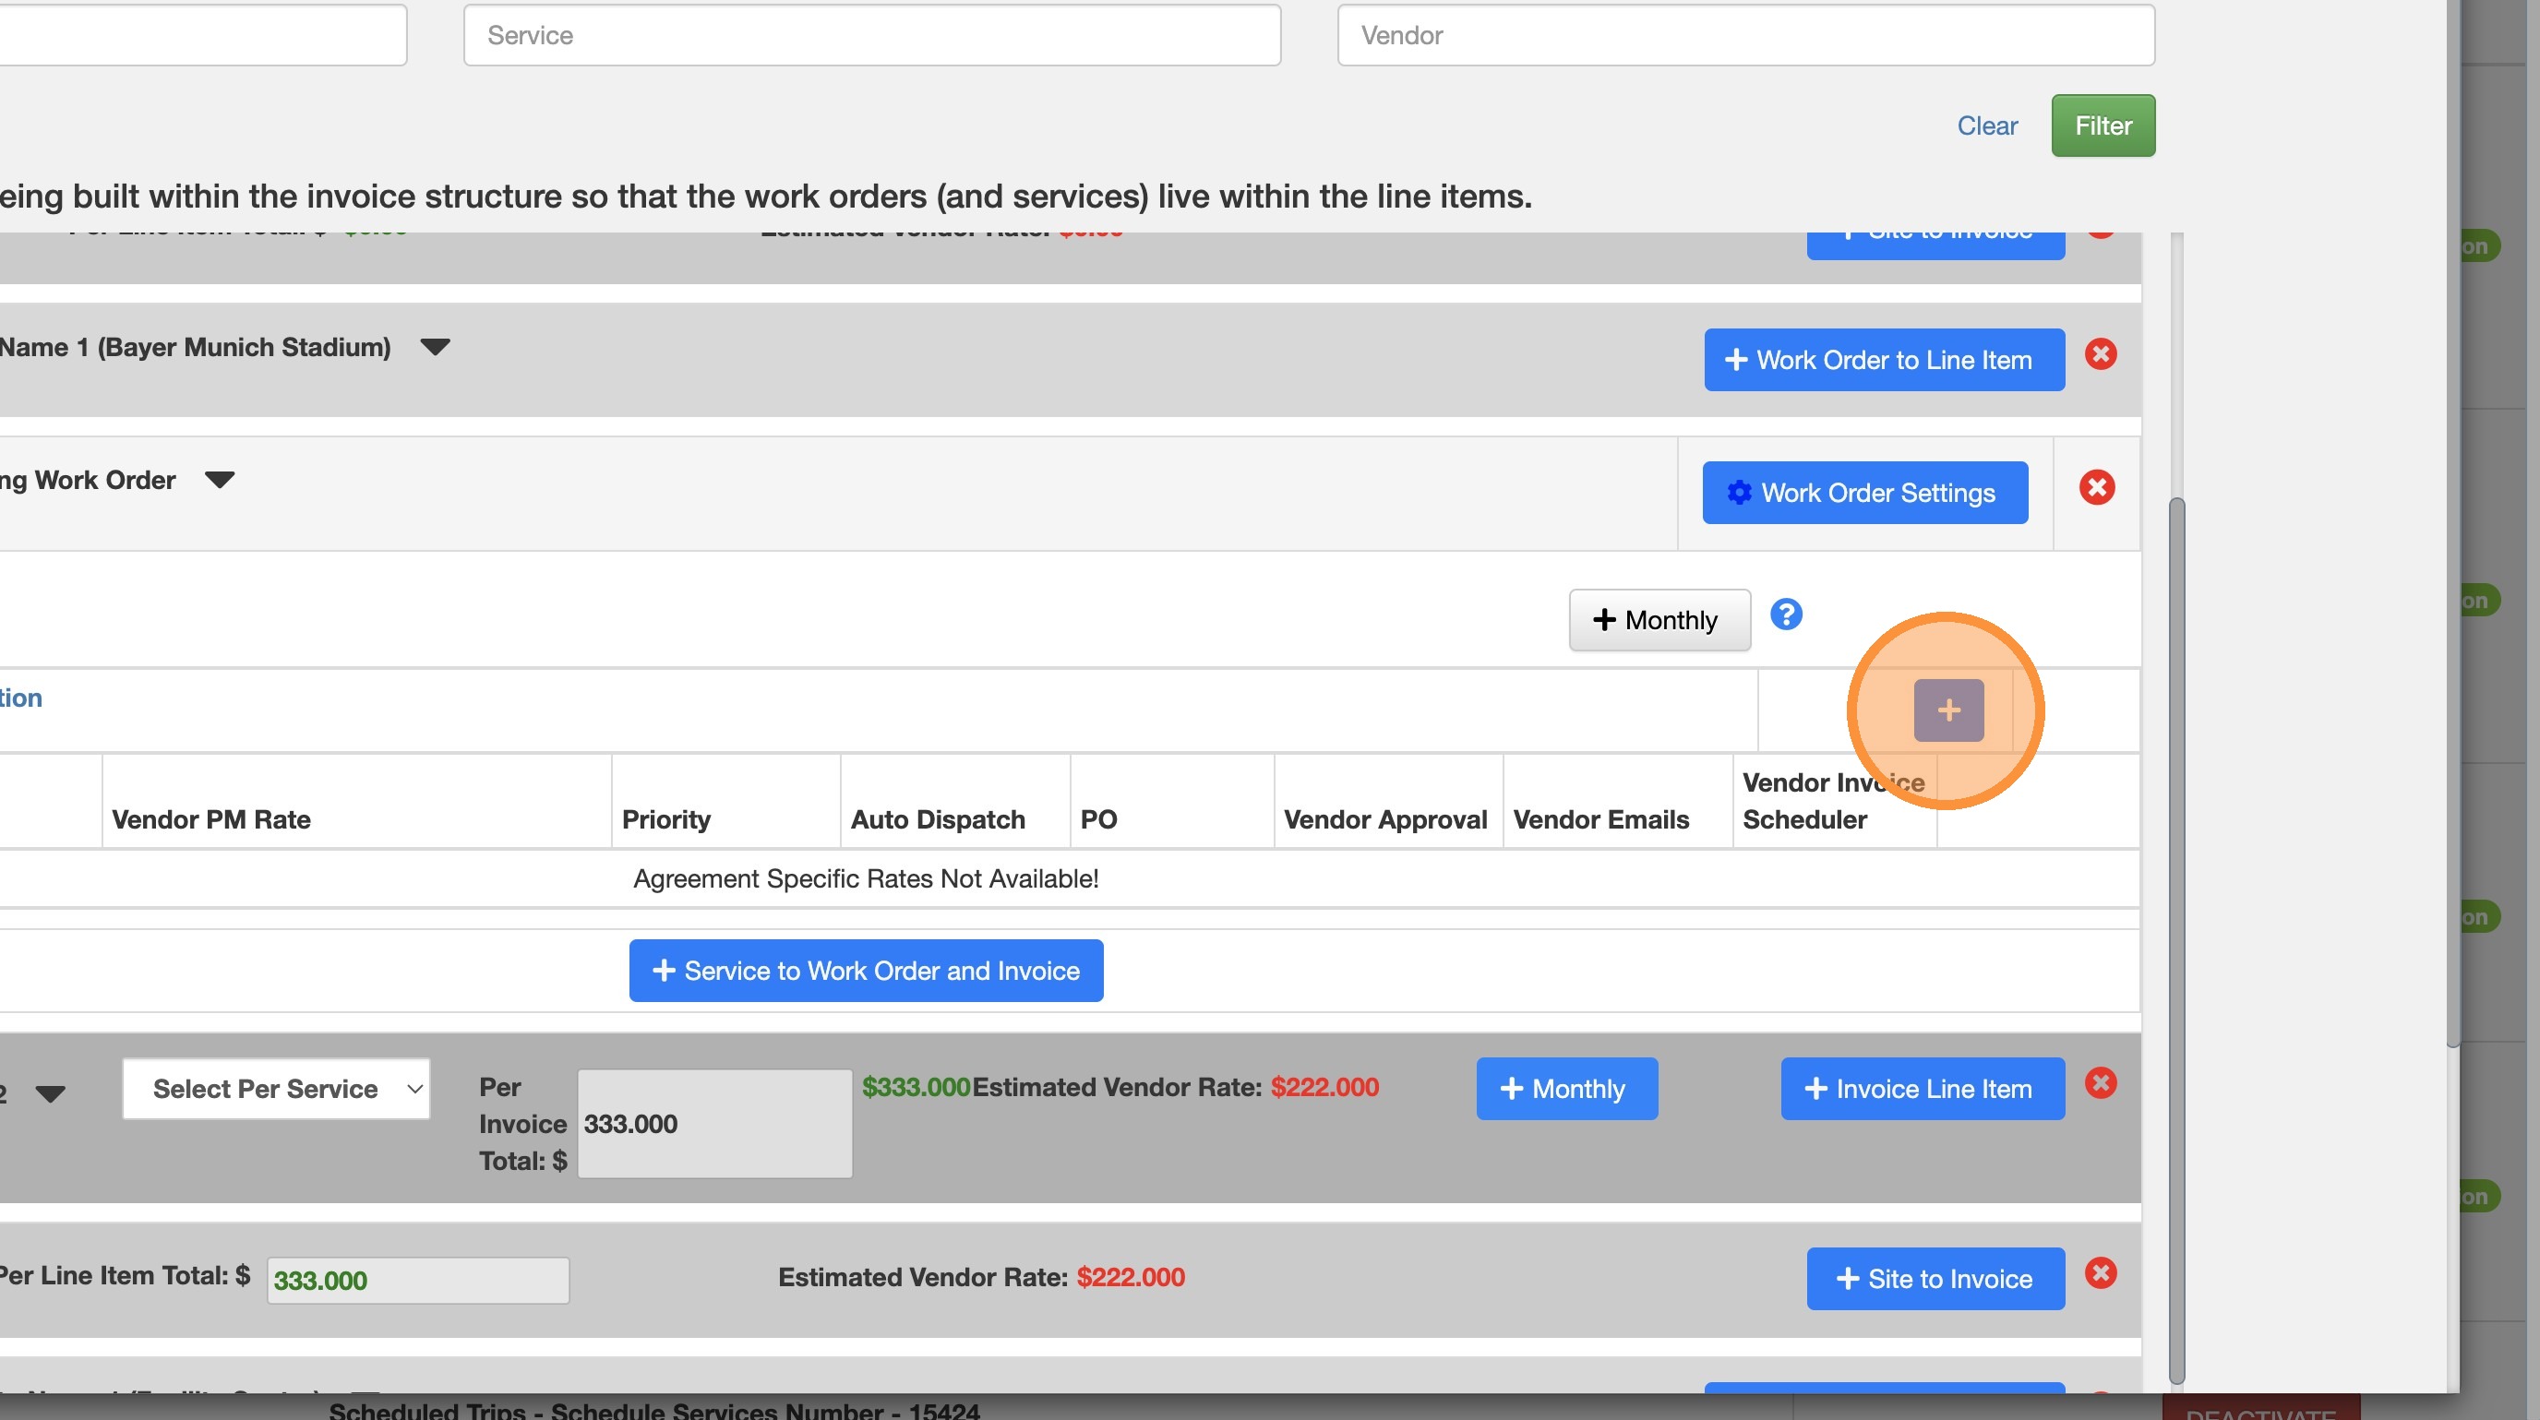The width and height of the screenshot is (2540, 1420).
Task: Click the green Filter button
Action: coord(2103,126)
